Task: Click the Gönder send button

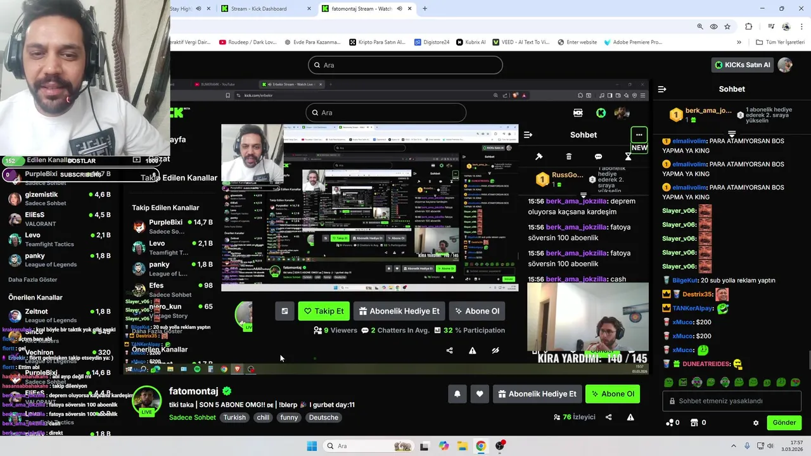Action: 784,422
